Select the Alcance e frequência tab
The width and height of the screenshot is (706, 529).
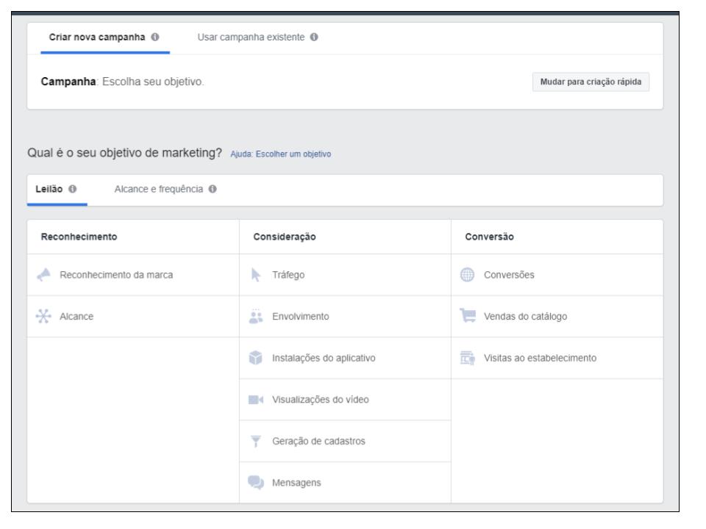[165, 190]
